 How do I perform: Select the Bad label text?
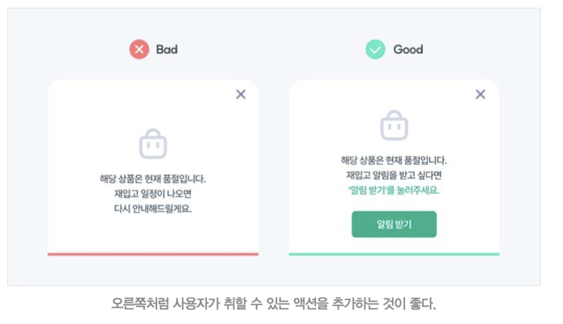click(167, 49)
